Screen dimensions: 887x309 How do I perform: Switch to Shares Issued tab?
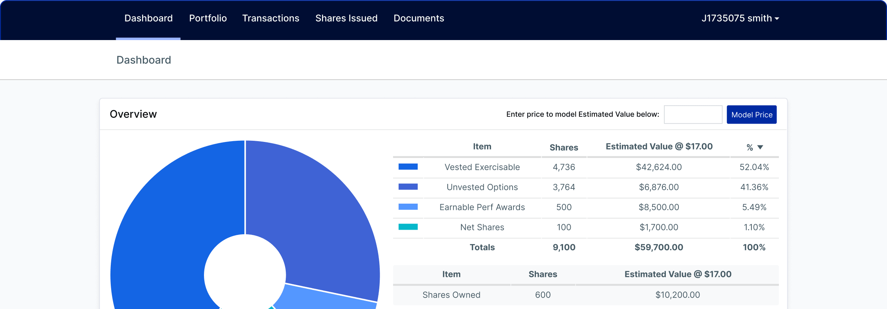tap(346, 18)
